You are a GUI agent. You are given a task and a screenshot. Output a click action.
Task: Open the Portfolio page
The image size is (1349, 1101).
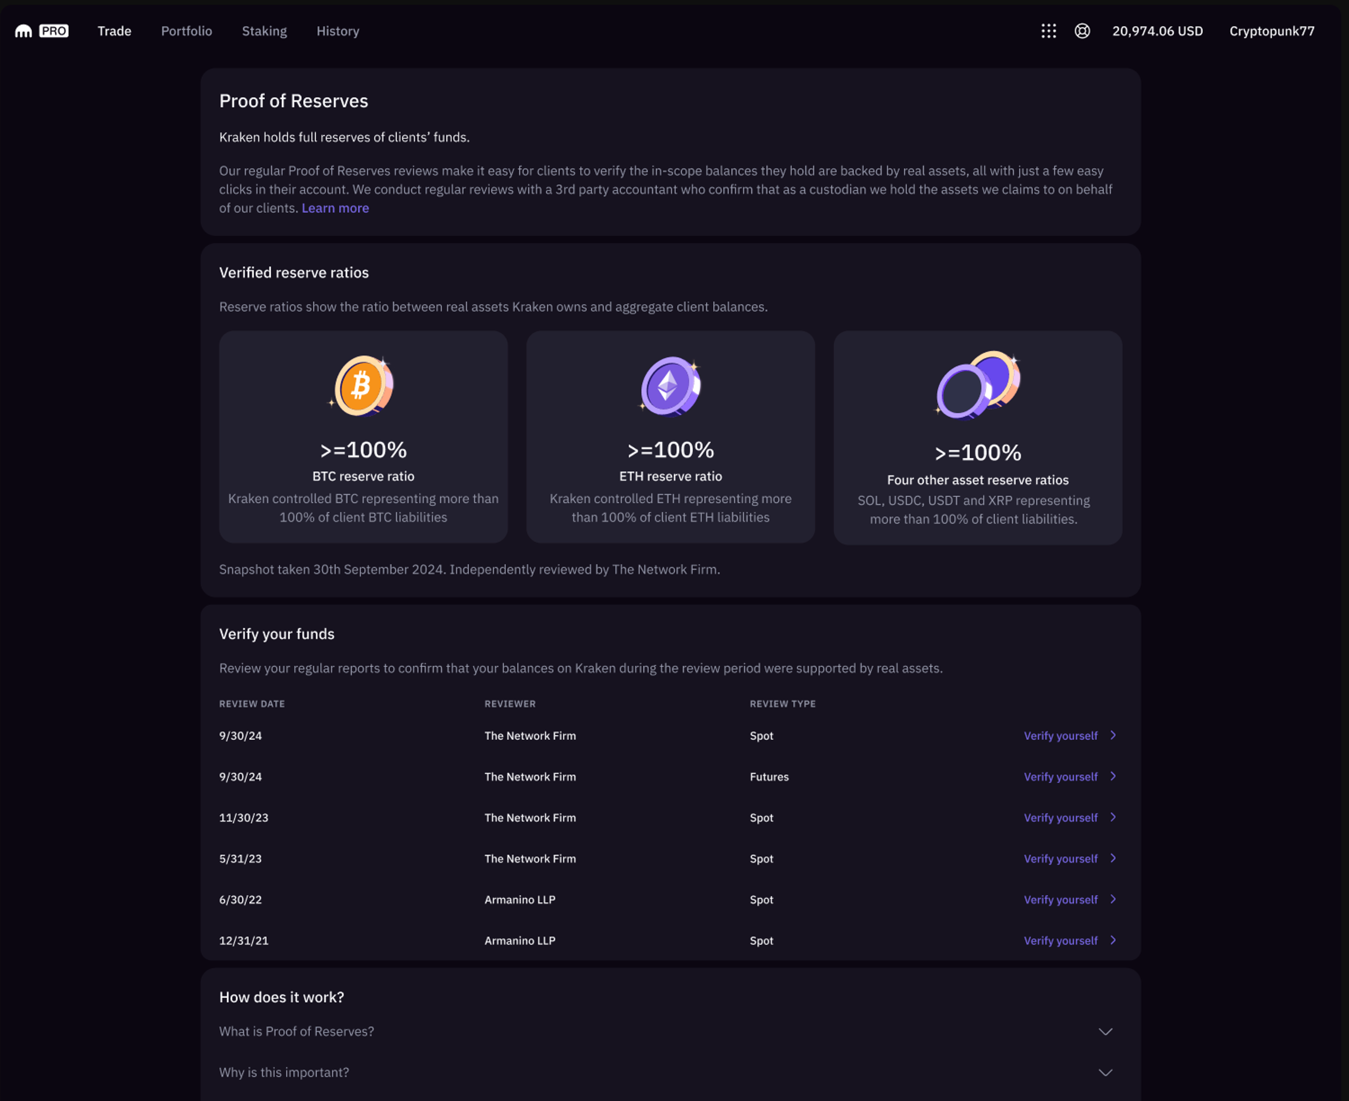186,30
